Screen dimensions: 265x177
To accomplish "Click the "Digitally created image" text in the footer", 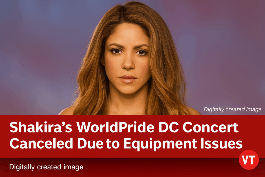I will click(x=46, y=167).
